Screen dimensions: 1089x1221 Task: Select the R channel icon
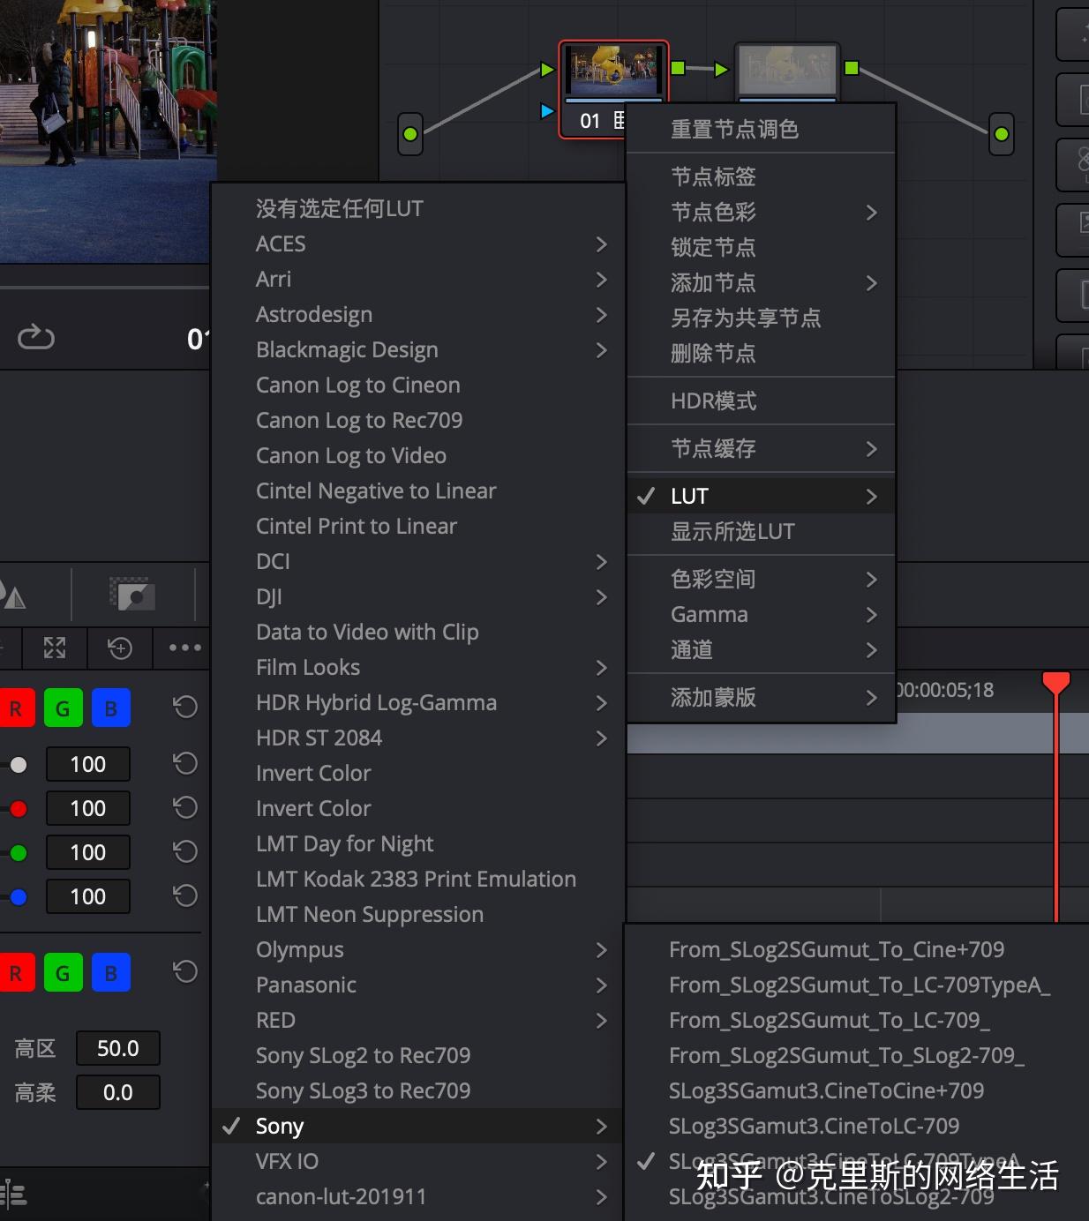(x=15, y=707)
